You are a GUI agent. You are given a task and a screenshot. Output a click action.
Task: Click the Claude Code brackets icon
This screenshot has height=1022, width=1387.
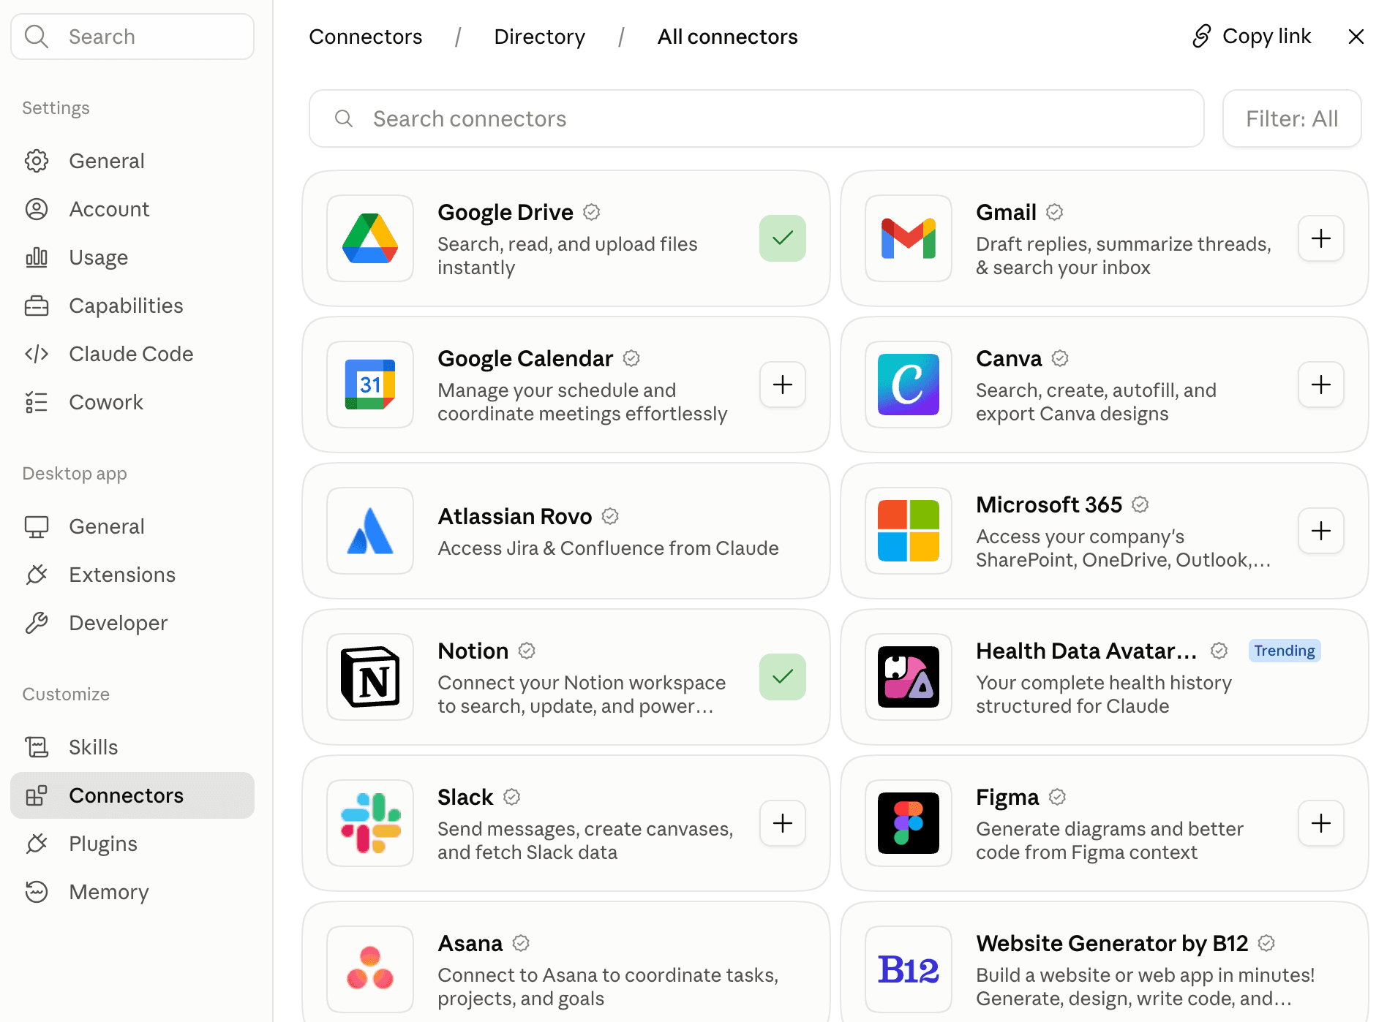(37, 354)
